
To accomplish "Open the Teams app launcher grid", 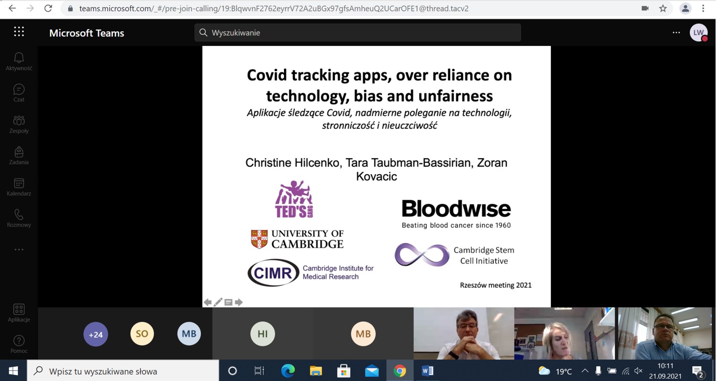I will 19,32.
